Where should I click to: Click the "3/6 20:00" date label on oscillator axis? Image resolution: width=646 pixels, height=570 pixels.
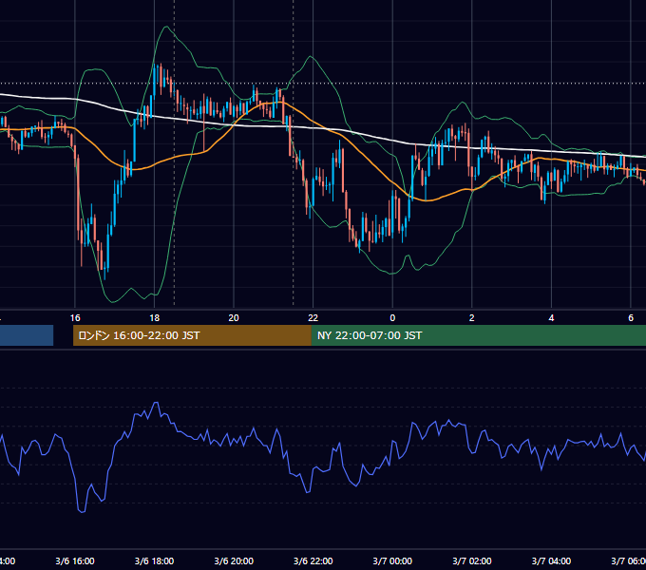click(234, 560)
